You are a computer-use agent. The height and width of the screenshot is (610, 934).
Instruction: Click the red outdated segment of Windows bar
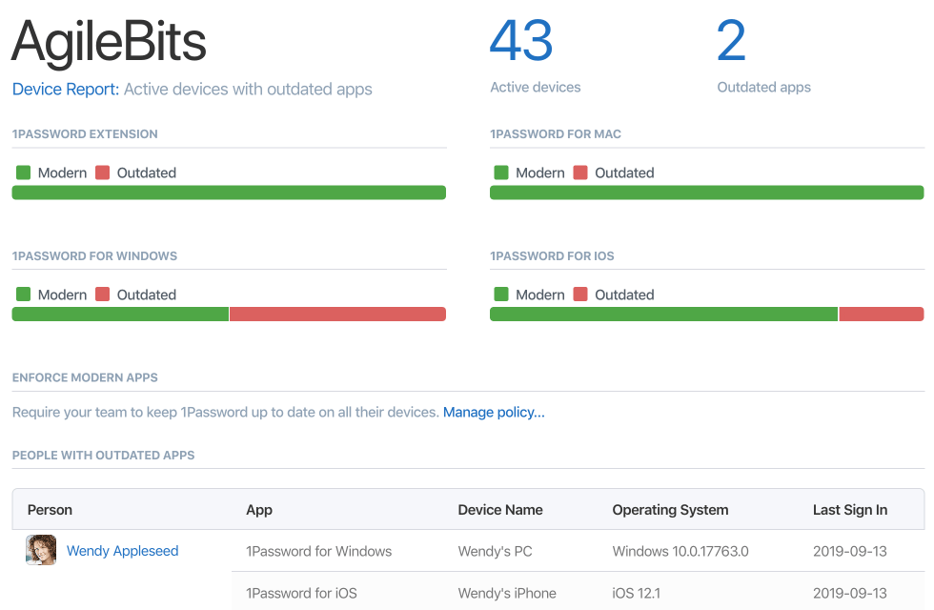click(x=337, y=314)
